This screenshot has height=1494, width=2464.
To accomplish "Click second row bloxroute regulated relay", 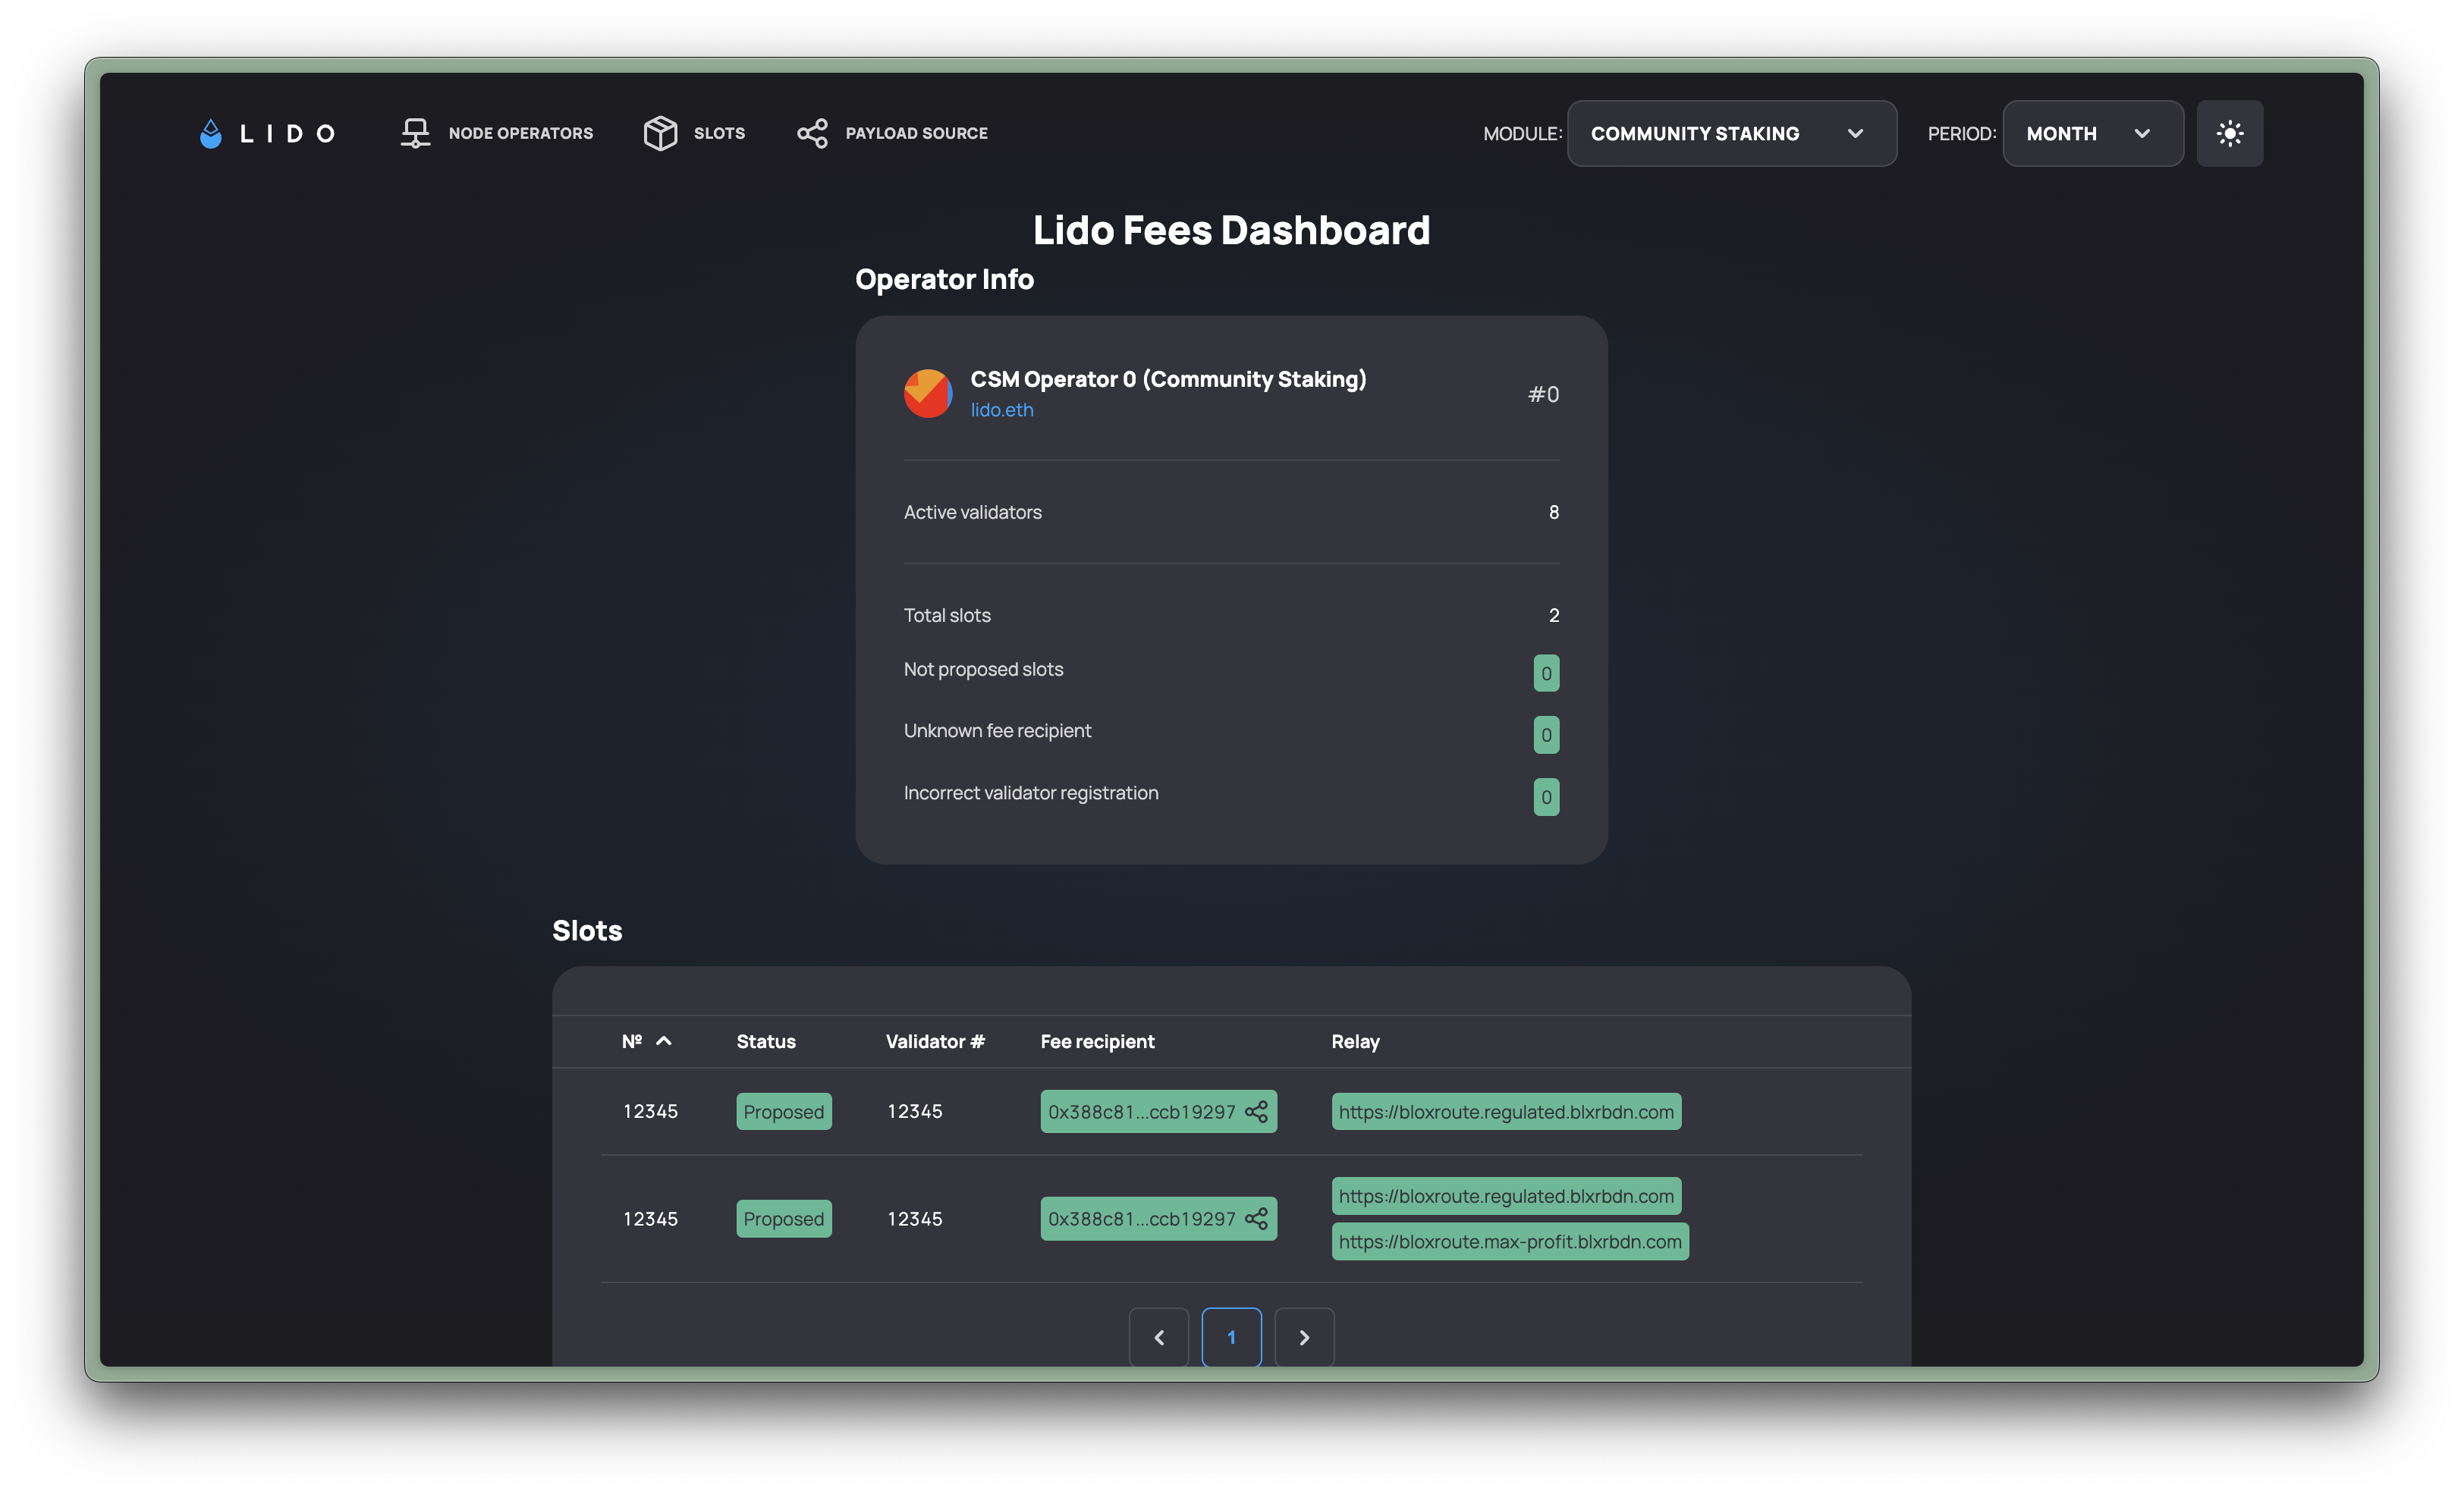I will click(1506, 1195).
